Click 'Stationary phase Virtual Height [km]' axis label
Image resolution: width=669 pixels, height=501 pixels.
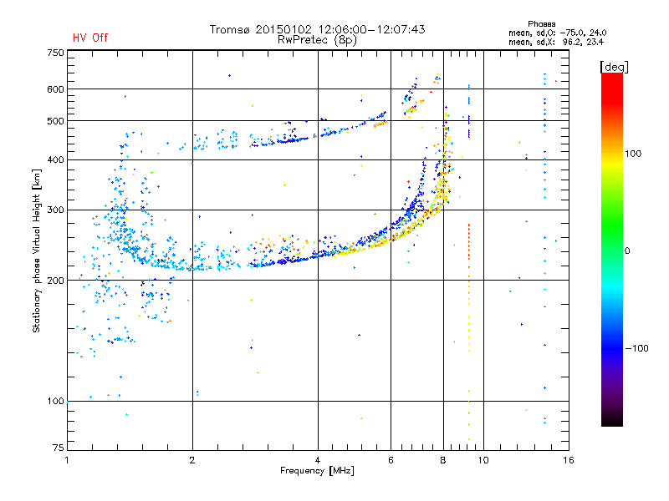pyautogui.click(x=37, y=250)
